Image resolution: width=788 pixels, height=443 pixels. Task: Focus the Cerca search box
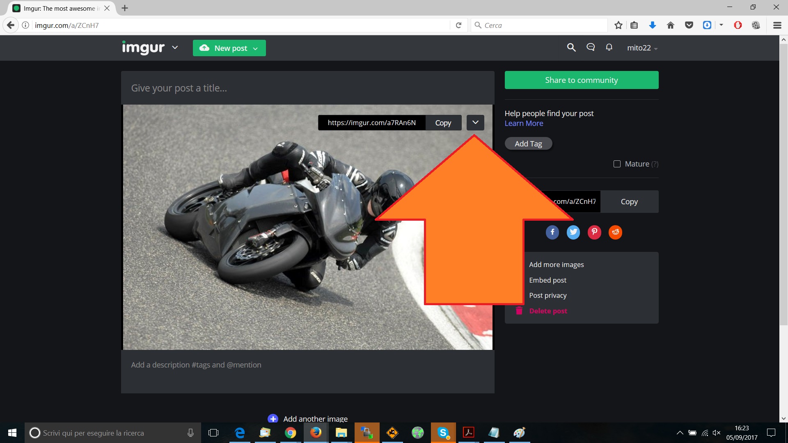(539, 25)
